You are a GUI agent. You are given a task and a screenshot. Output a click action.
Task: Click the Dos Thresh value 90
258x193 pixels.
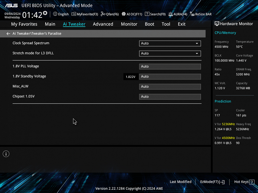click(238, 143)
